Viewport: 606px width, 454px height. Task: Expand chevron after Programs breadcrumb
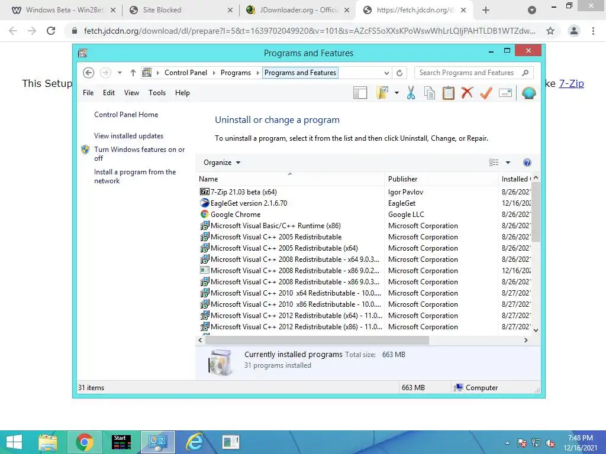[258, 73]
